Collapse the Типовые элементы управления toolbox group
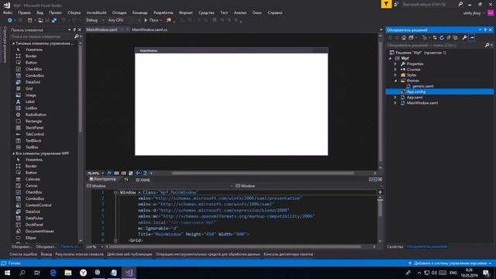496x279 pixels. click(13, 43)
